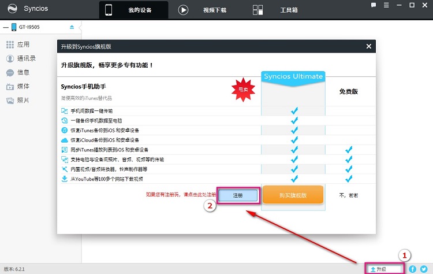
Task: Minimize the Syncios window
Action: point(399,5)
